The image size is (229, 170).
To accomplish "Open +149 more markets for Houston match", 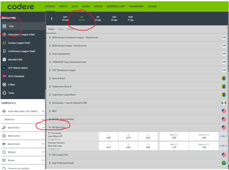I will click(x=223, y=146).
